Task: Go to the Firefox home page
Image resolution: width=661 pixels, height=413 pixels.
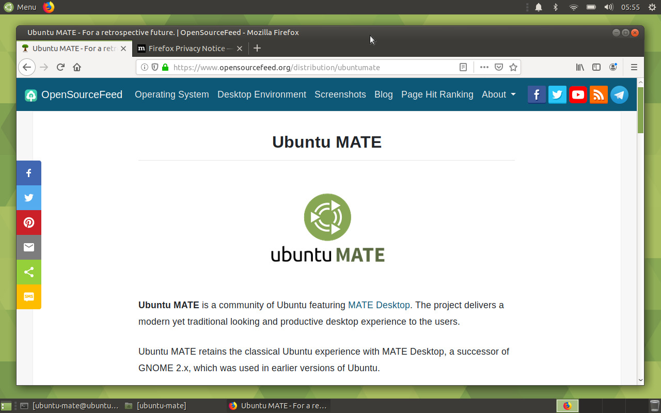Action: pos(77,67)
